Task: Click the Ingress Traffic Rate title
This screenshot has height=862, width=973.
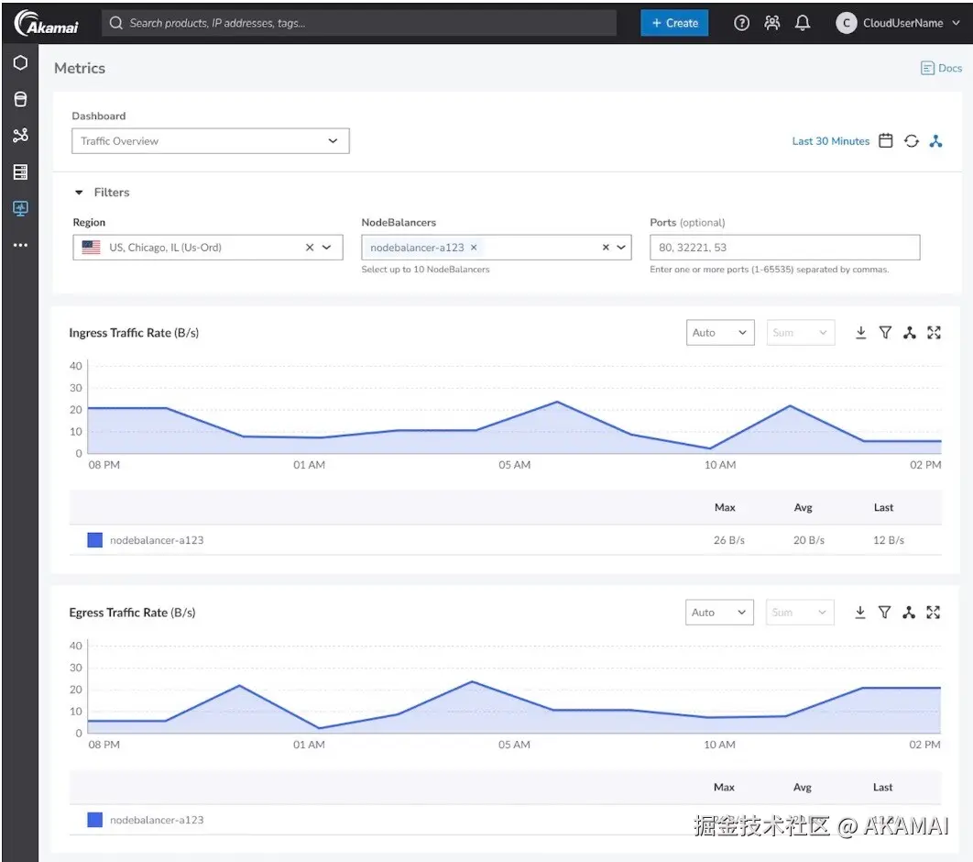Action: (x=134, y=333)
